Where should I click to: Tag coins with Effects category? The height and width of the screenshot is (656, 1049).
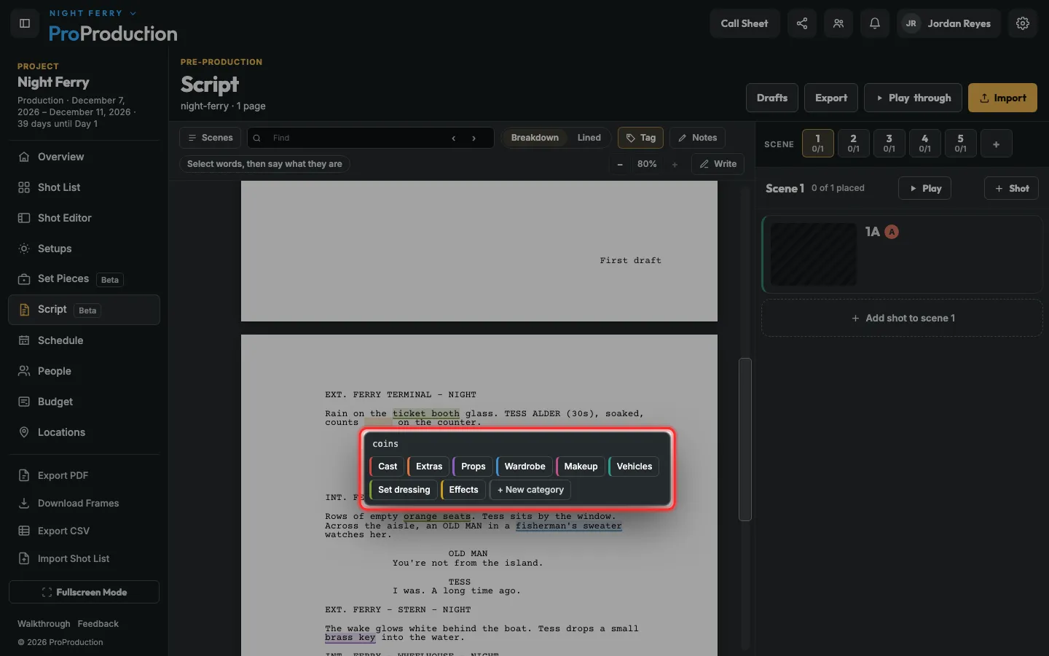(463, 490)
